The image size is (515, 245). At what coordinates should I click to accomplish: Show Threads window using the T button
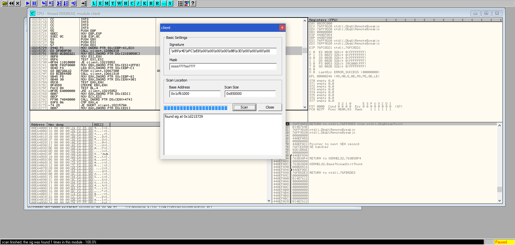pyautogui.click(x=113, y=3)
